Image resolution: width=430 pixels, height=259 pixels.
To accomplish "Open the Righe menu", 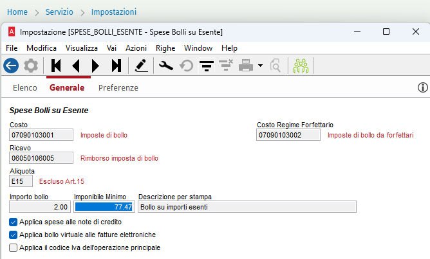I will coord(165,48).
